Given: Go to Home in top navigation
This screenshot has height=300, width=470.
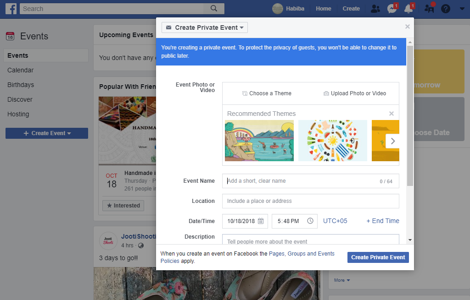Looking at the screenshot, I should click(x=324, y=9).
